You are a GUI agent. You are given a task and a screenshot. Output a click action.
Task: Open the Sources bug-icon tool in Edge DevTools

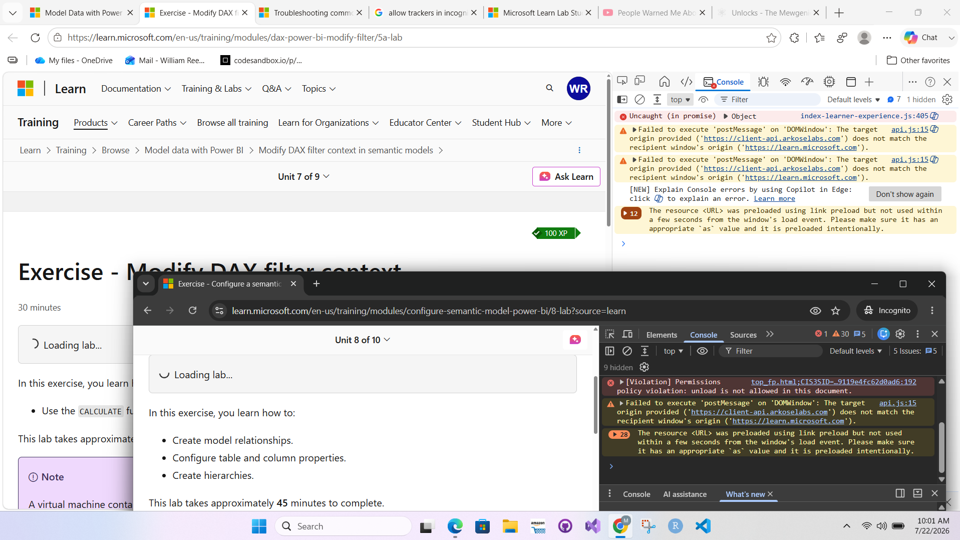point(763,82)
